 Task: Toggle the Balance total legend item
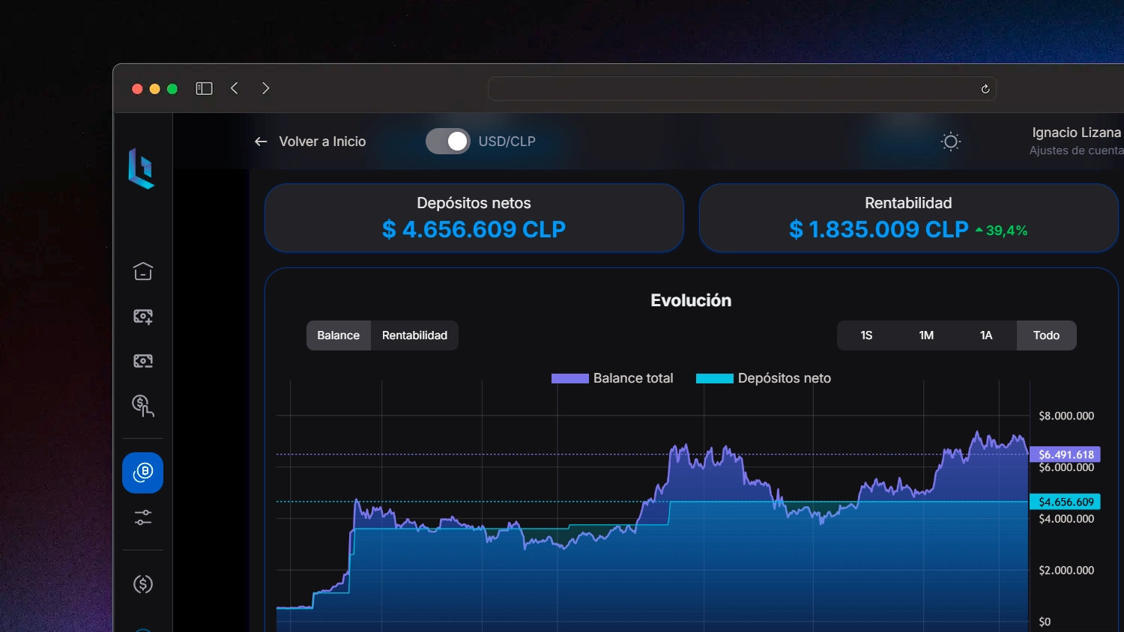pyautogui.click(x=612, y=378)
